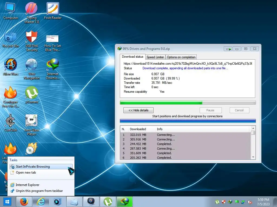Launch Typing Master 7.0 from desktop
The height and width of the screenshot is (207, 277).
tap(31, 13)
